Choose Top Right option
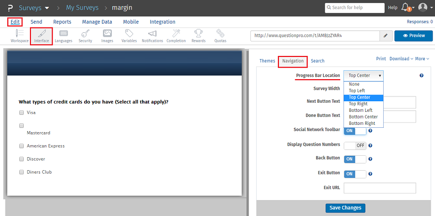 point(363,104)
